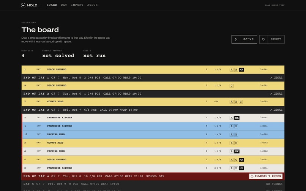Go to the JUDGE tab

[x=92, y=5]
